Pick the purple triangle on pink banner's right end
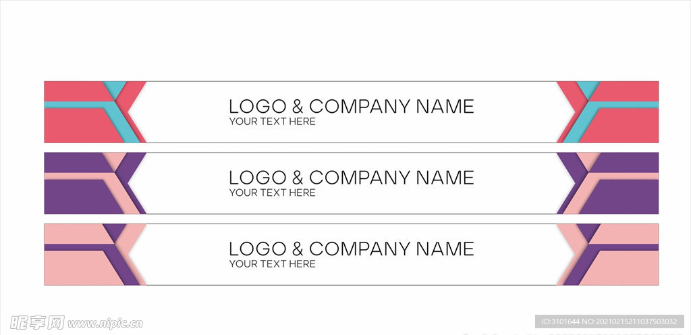 coord(588,230)
